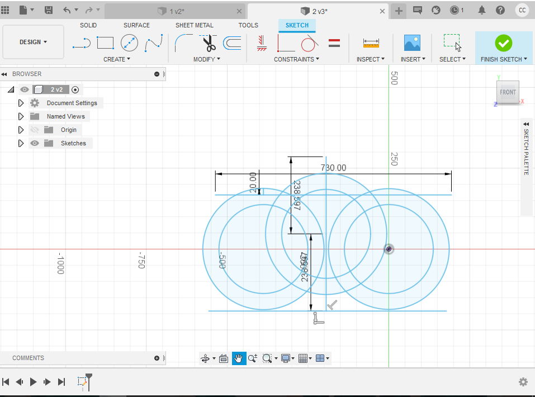
Task: Open the Sketch Palette panel
Action: pos(526,151)
